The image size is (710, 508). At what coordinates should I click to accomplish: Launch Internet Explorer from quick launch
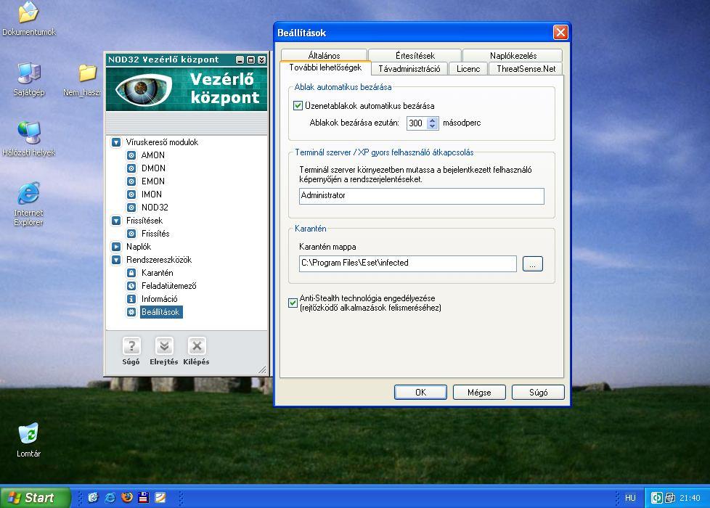(x=110, y=498)
